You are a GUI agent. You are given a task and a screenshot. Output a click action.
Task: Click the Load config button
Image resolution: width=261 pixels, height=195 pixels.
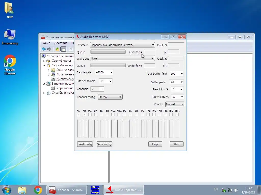[85, 144]
